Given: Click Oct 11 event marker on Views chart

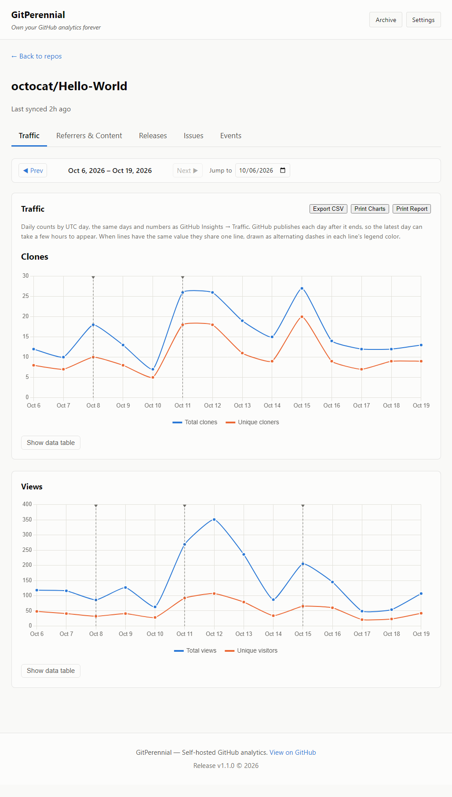Looking at the screenshot, I should [185, 506].
